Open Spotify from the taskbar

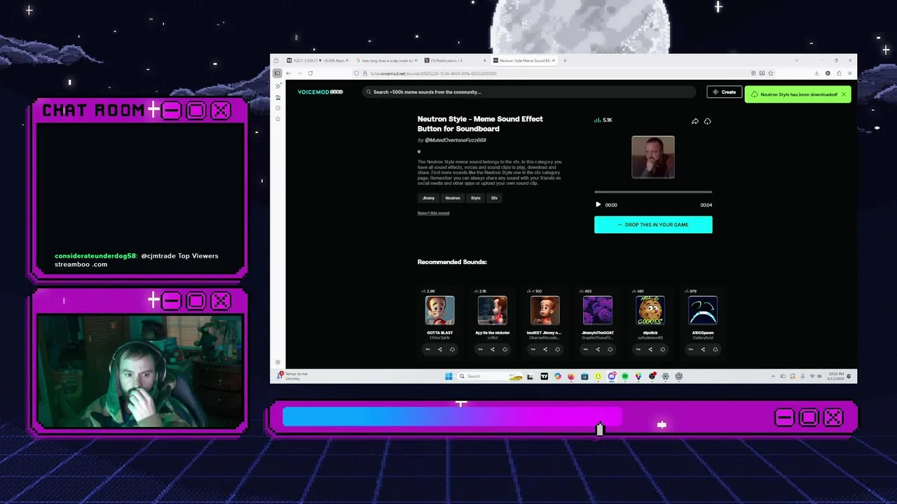[x=625, y=376]
